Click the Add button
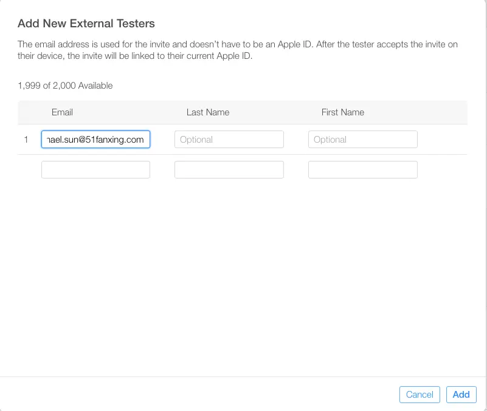The width and height of the screenshot is (487, 411). point(461,395)
